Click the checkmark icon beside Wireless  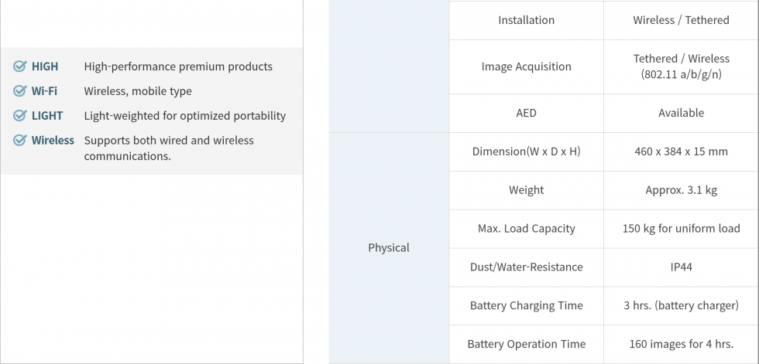[20, 141]
